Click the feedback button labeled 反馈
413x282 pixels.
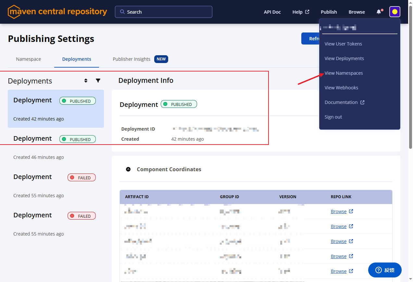pyautogui.click(x=385, y=270)
